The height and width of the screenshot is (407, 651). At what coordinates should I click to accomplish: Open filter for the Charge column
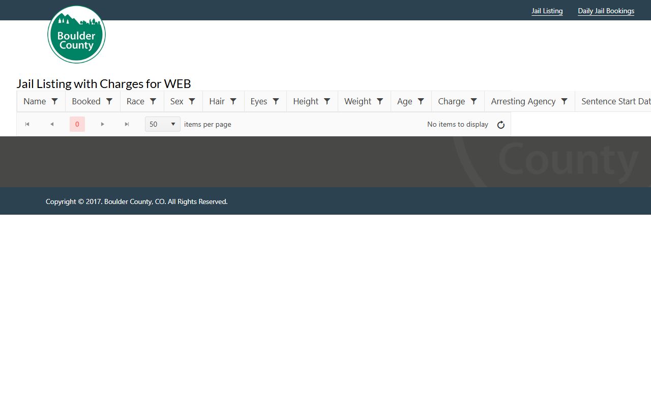pos(474,101)
